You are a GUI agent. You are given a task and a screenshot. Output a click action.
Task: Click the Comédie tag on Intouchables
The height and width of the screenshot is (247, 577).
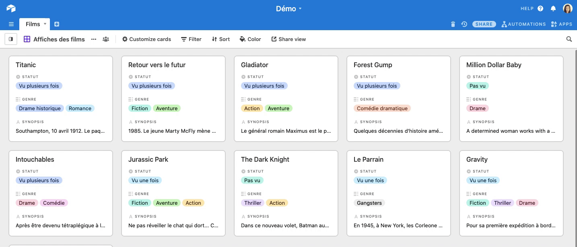(54, 203)
